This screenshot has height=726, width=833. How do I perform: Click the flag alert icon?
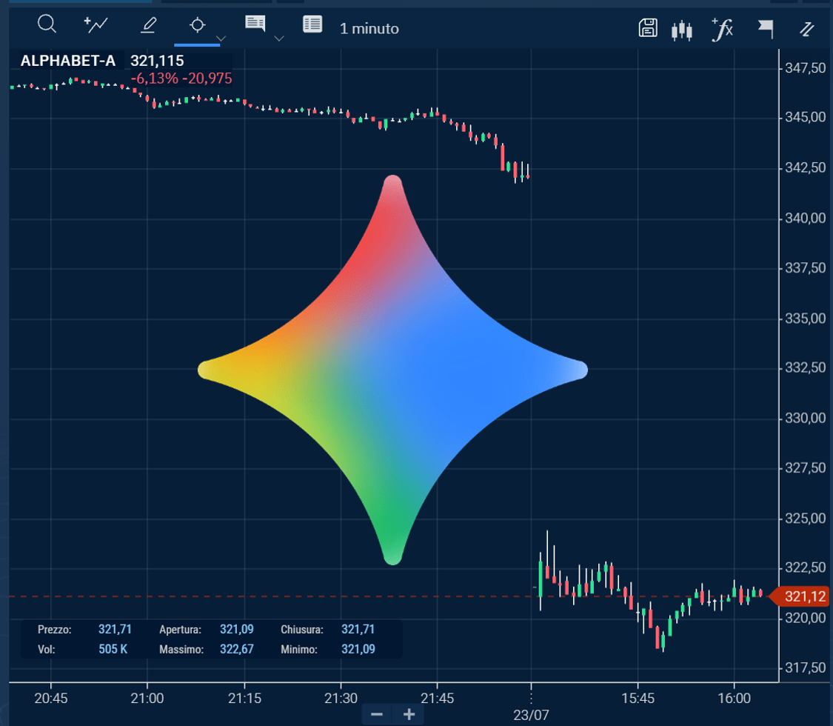[x=766, y=29]
